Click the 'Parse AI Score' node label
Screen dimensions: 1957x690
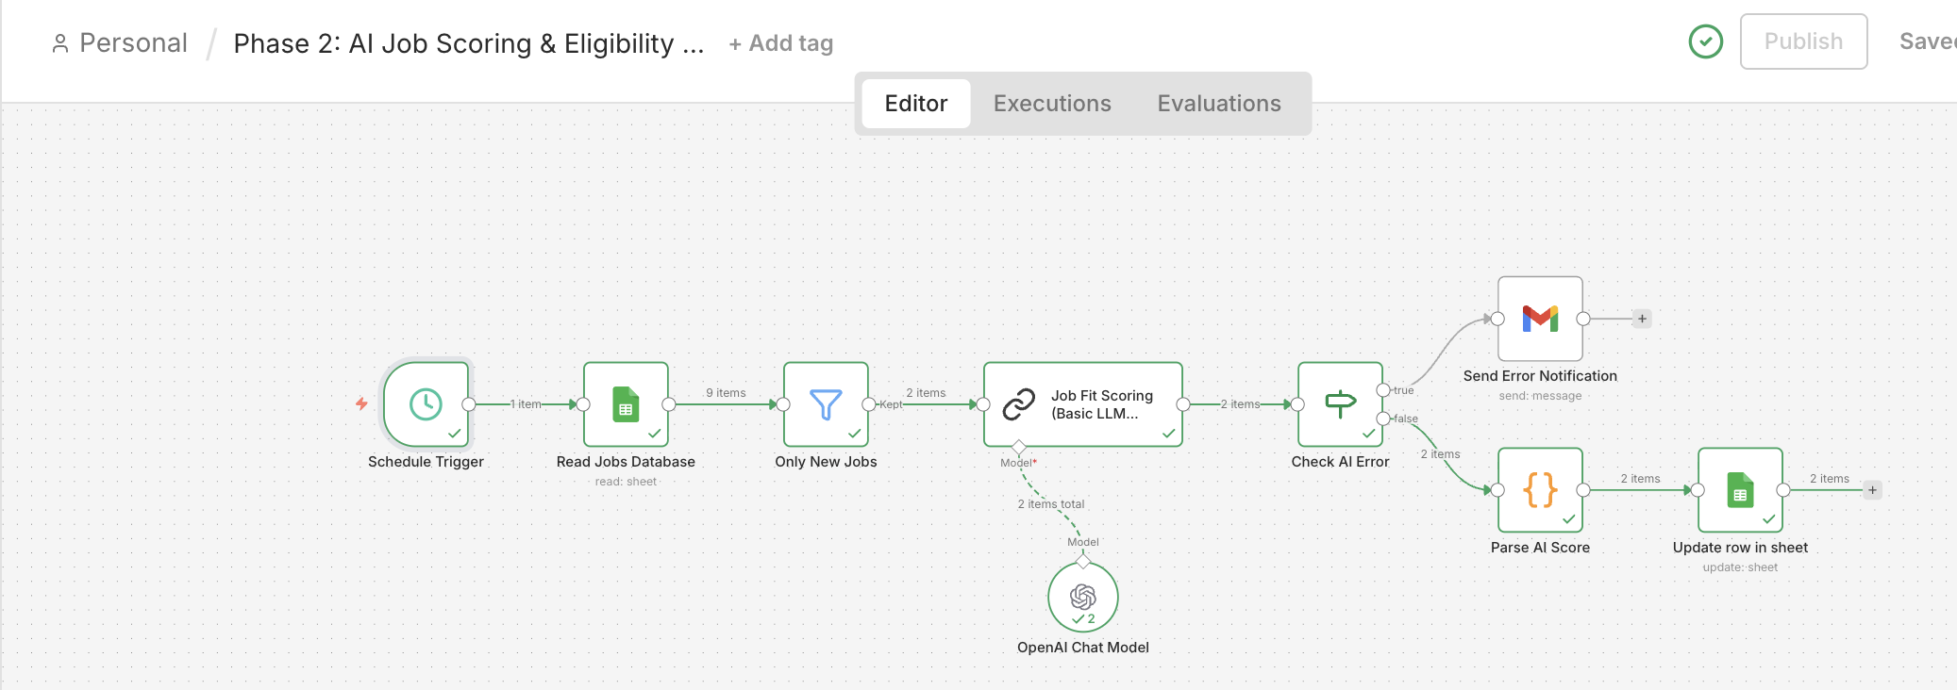(1540, 548)
